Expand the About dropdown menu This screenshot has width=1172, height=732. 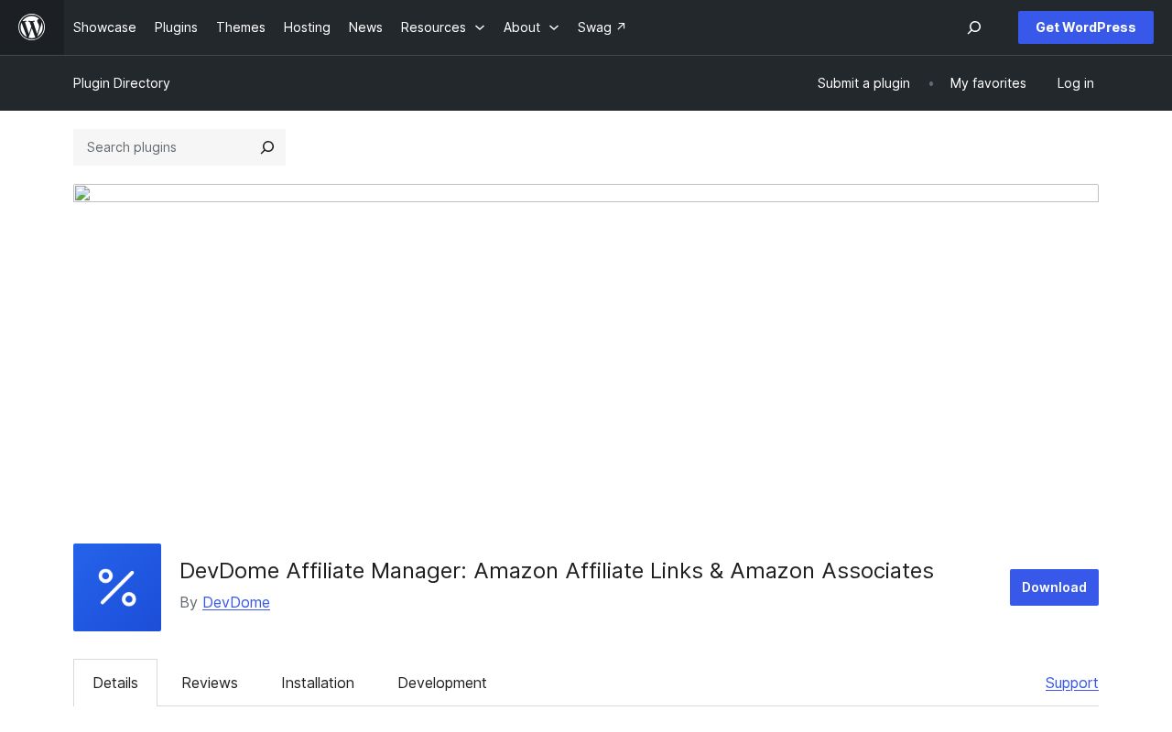531,27
